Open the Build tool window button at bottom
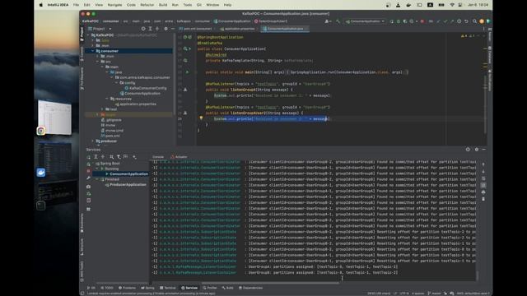The height and width of the screenshot is (296, 527). tap(227, 288)
